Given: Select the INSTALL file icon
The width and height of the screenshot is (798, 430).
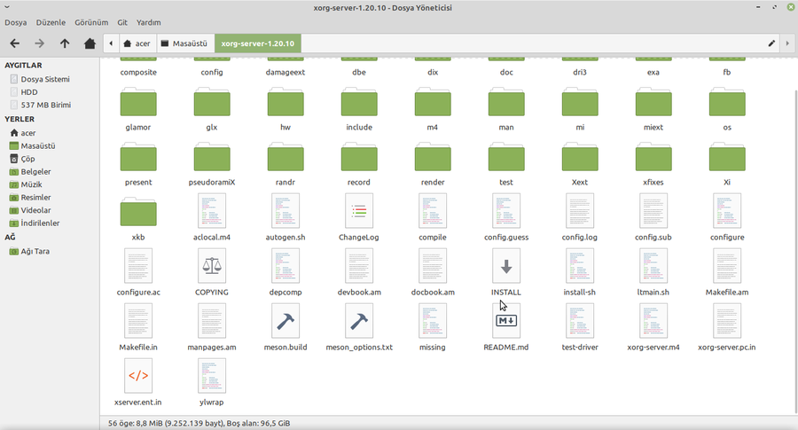Looking at the screenshot, I should pos(506,266).
